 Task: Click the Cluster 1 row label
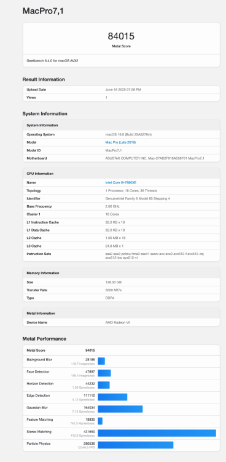pyautogui.click(x=34, y=214)
